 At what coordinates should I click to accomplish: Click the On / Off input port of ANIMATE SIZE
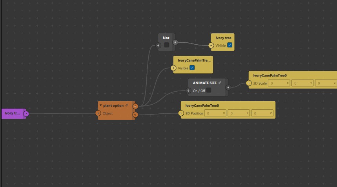tap(188, 91)
